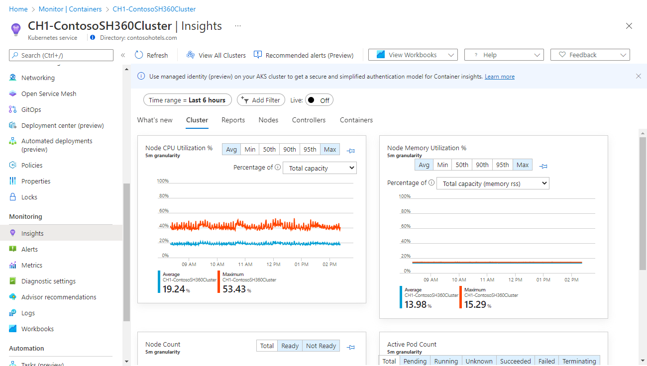Image resolution: width=647 pixels, height=366 pixels.
Task: Toggle Min in Node CPU Utilization chart
Action: (x=250, y=149)
